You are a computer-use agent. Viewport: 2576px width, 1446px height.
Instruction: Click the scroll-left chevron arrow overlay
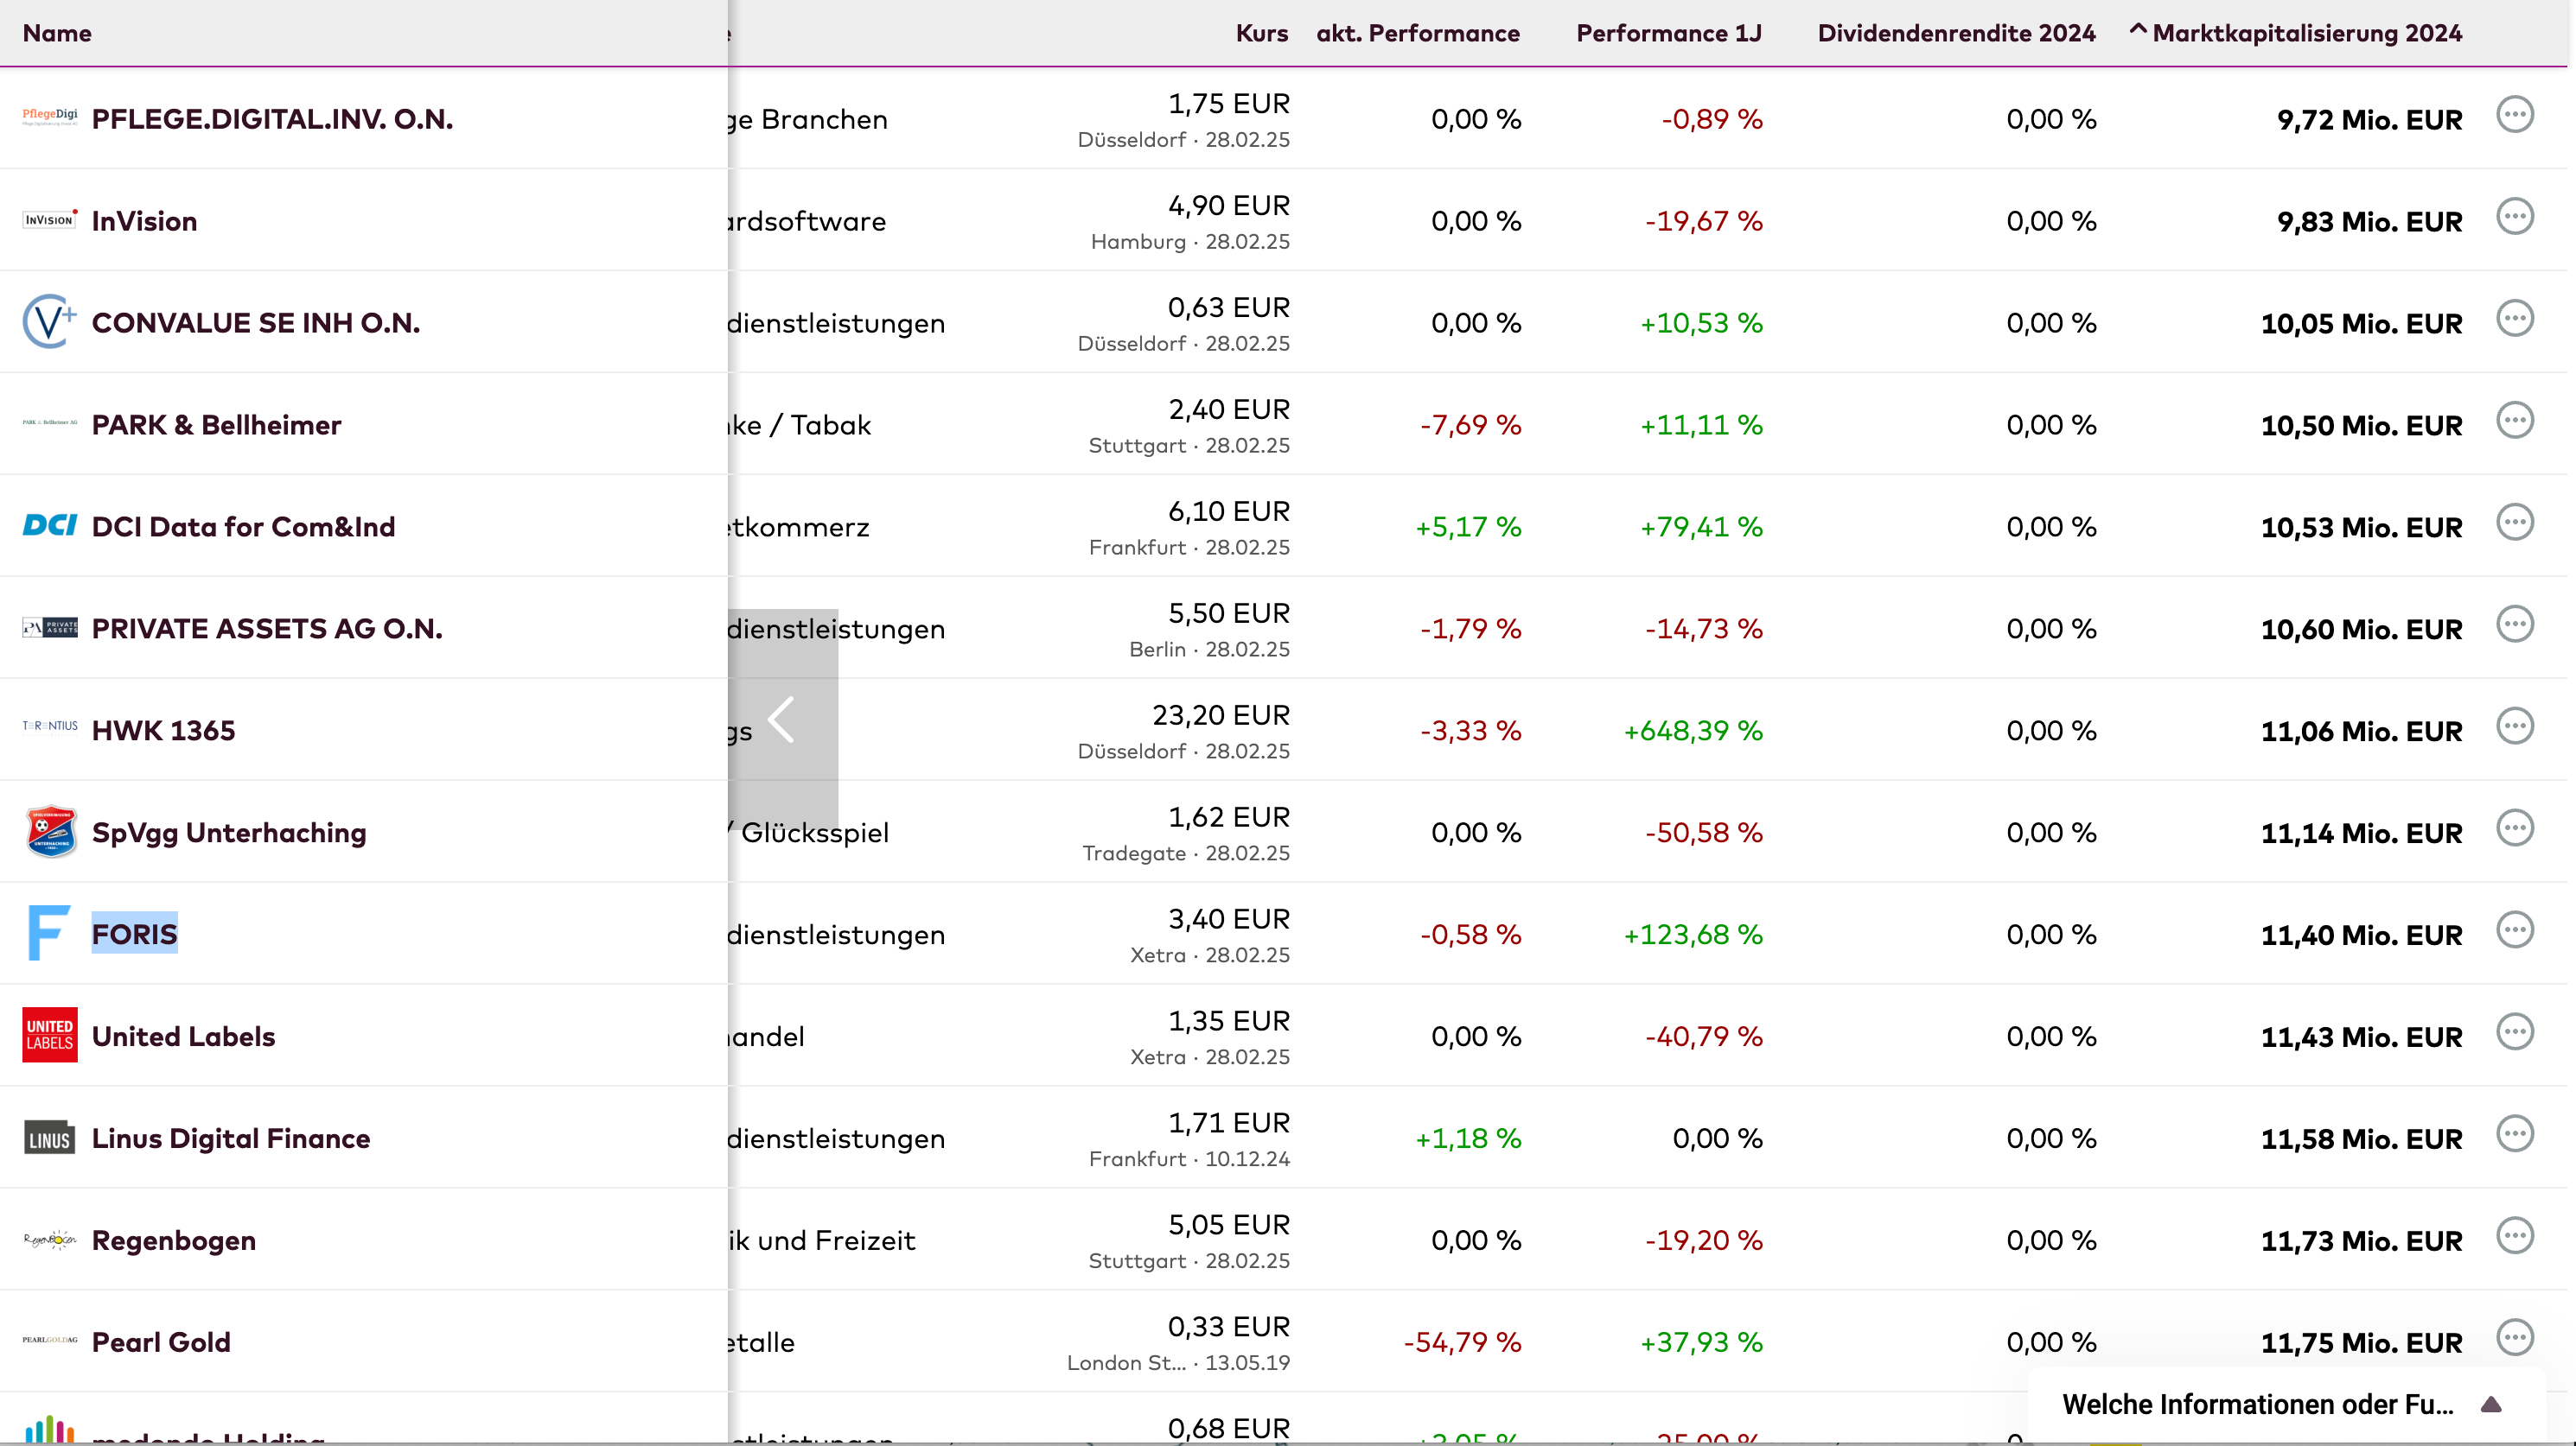[x=782, y=720]
